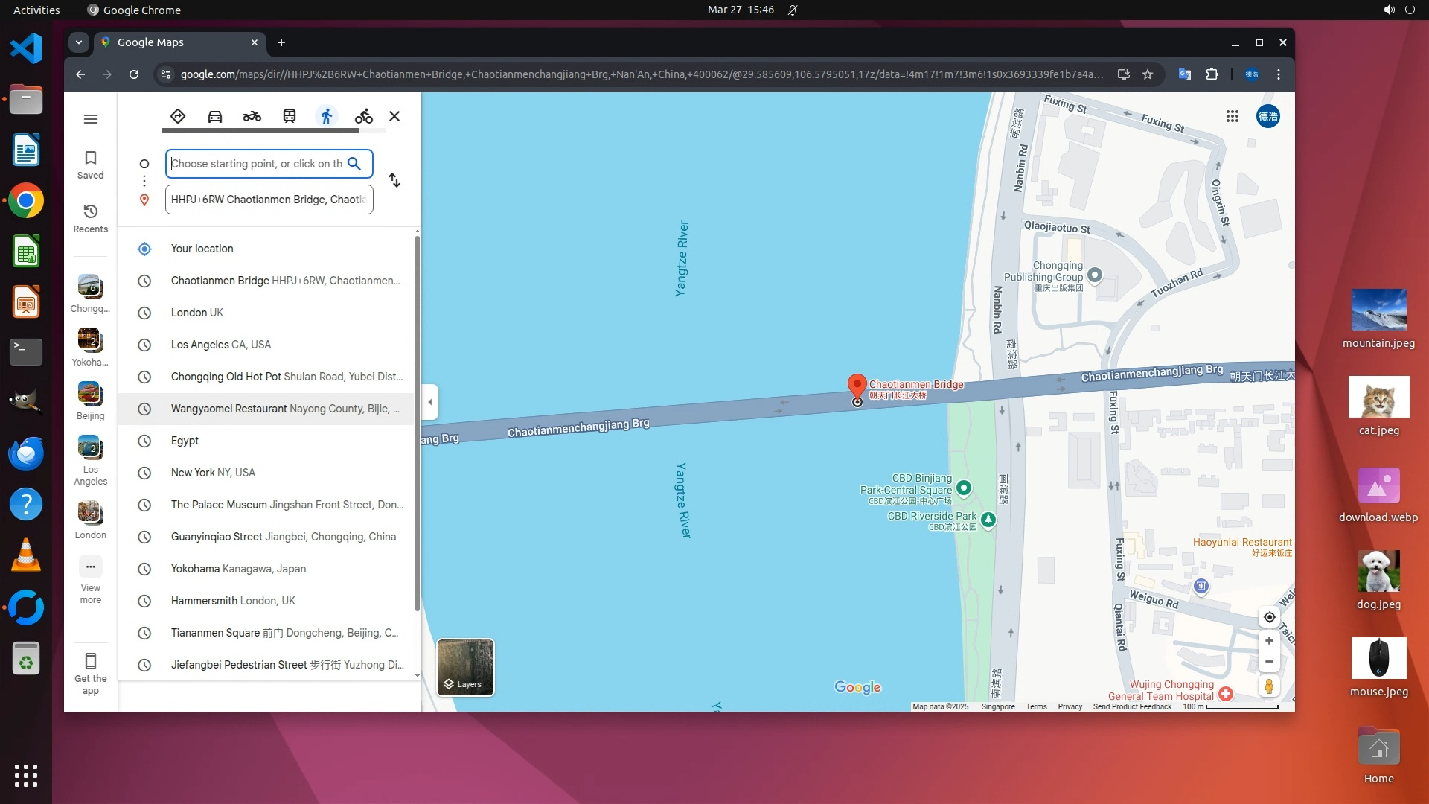
Task: Open the Saved places tab
Action: [91, 165]
